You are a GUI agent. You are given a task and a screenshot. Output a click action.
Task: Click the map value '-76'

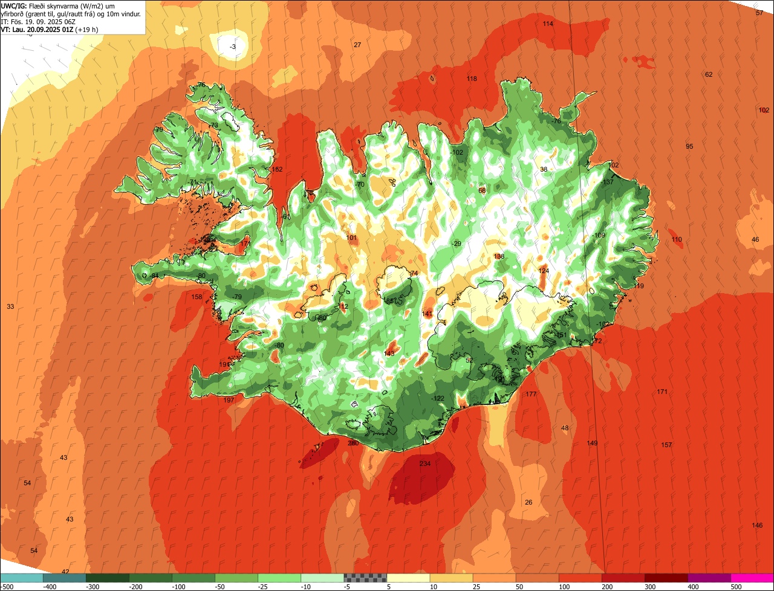pyautogui.click(x=556, y=121)
